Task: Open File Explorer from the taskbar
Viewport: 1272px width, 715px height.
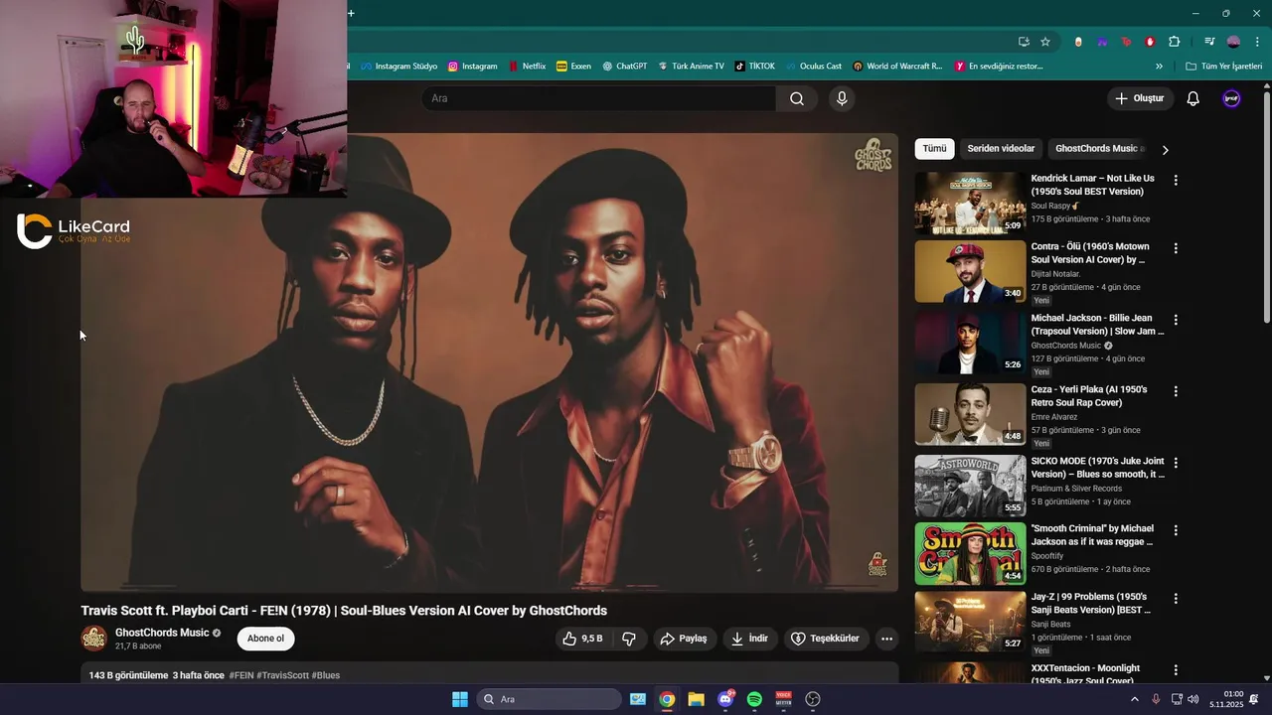Action: tap(696, 699)
